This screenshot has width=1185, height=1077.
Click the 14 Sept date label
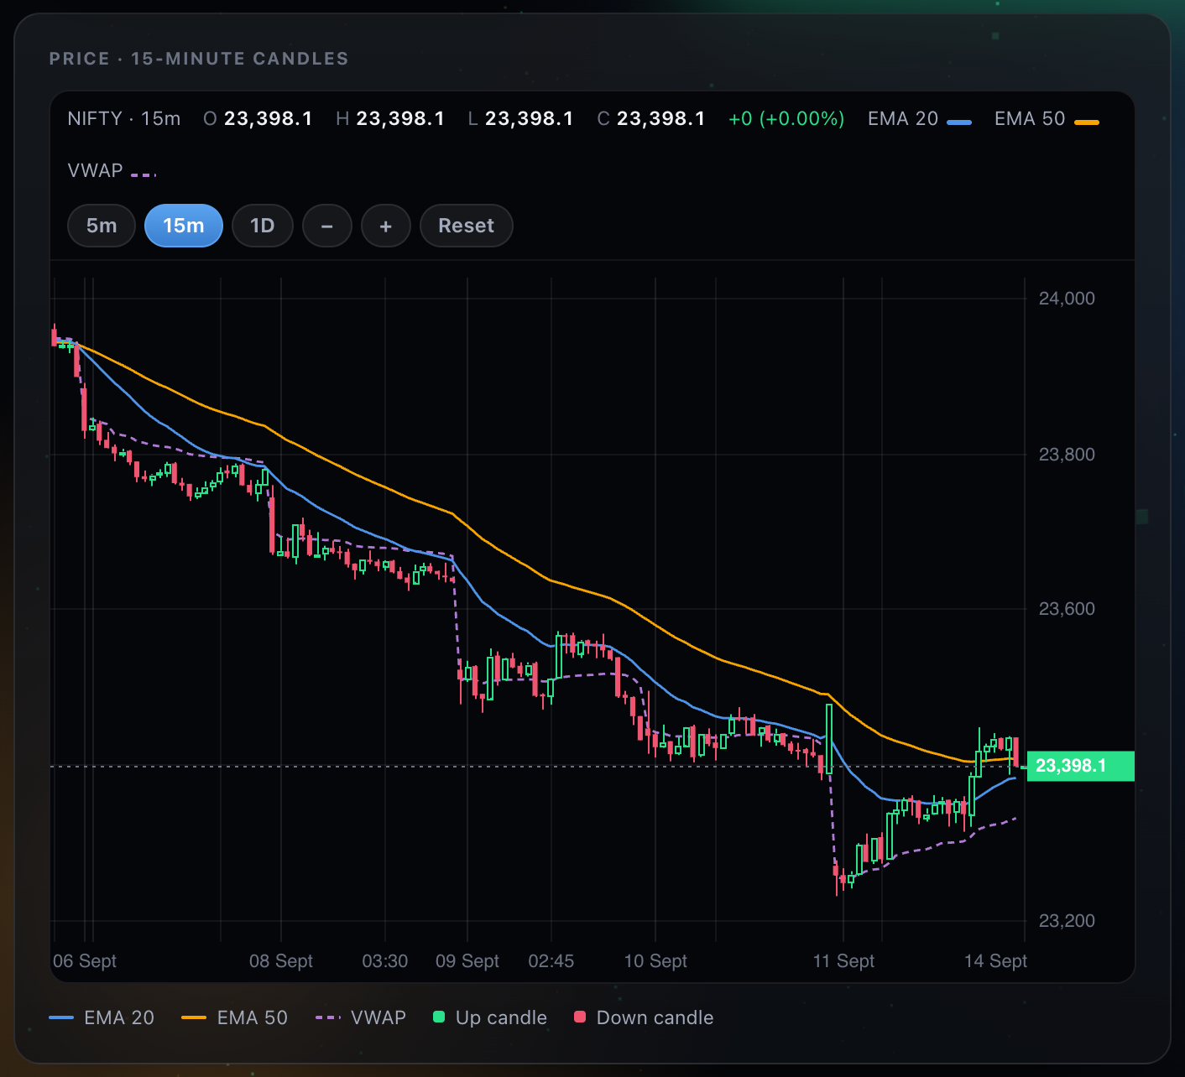pos(995,961)
